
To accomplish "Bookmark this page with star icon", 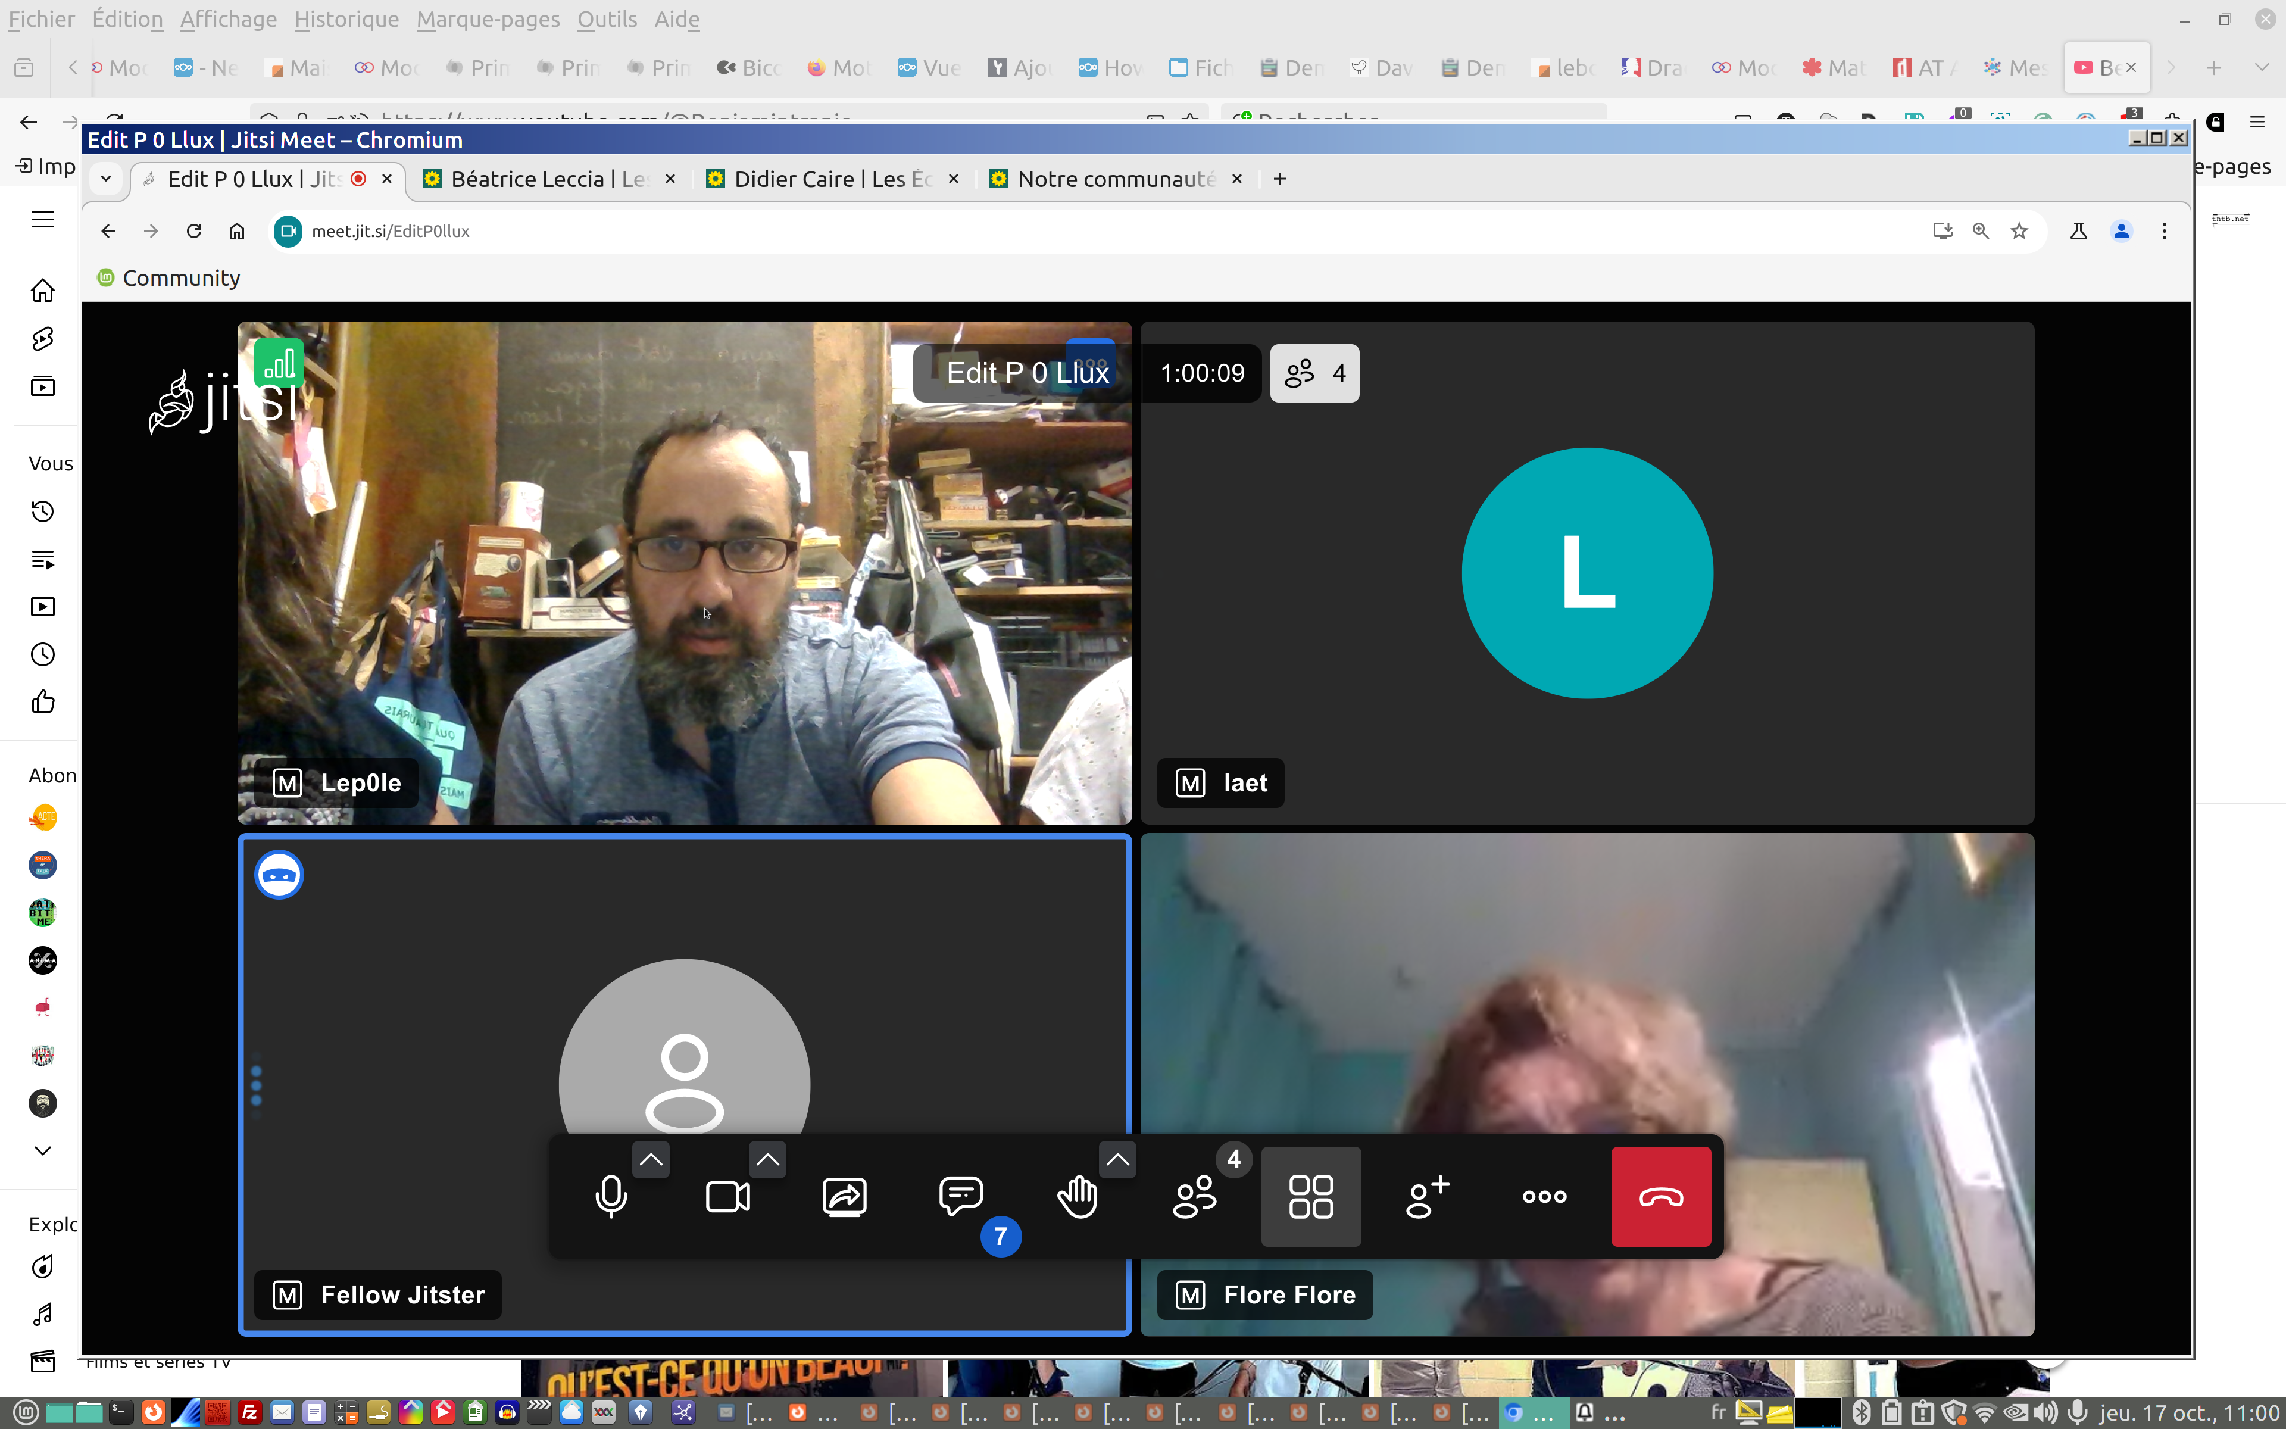I will coord(2019,232).
